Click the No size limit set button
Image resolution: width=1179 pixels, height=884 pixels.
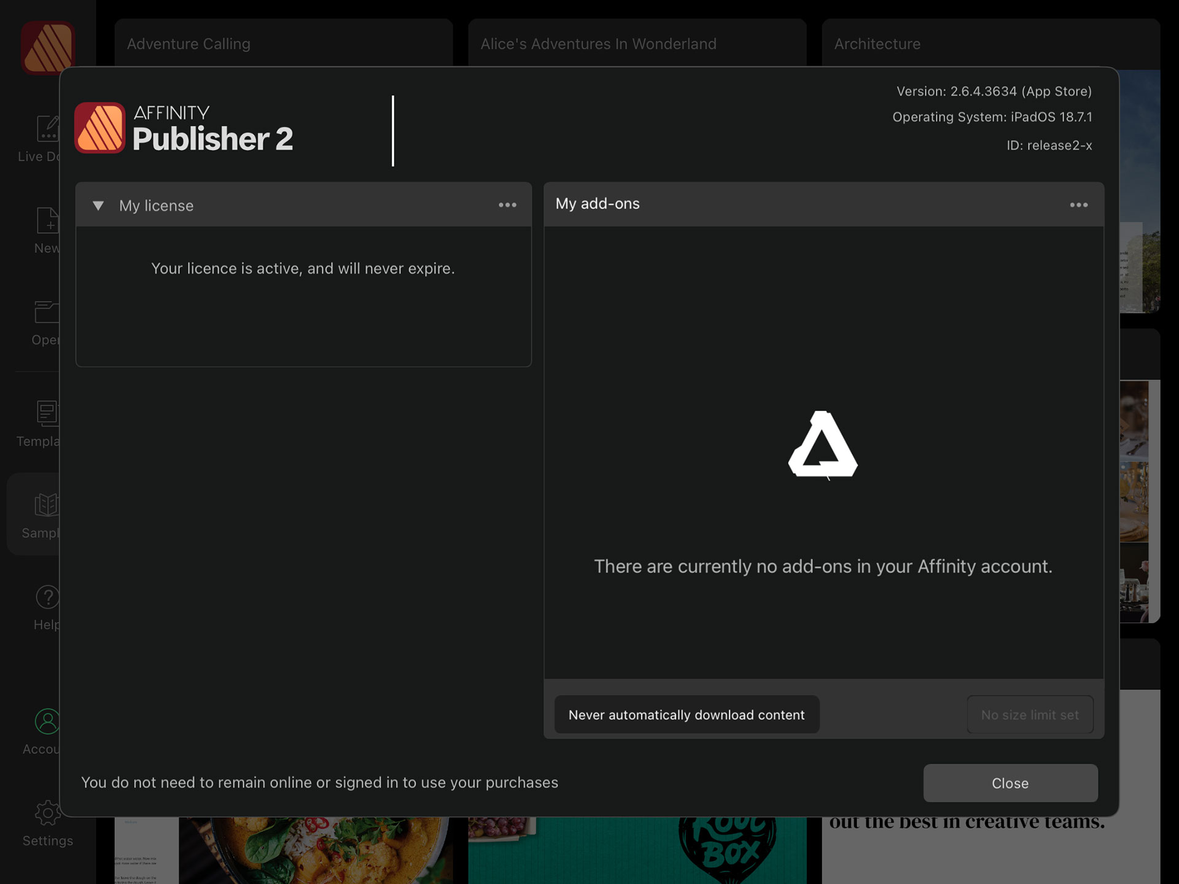(1030, 715)
